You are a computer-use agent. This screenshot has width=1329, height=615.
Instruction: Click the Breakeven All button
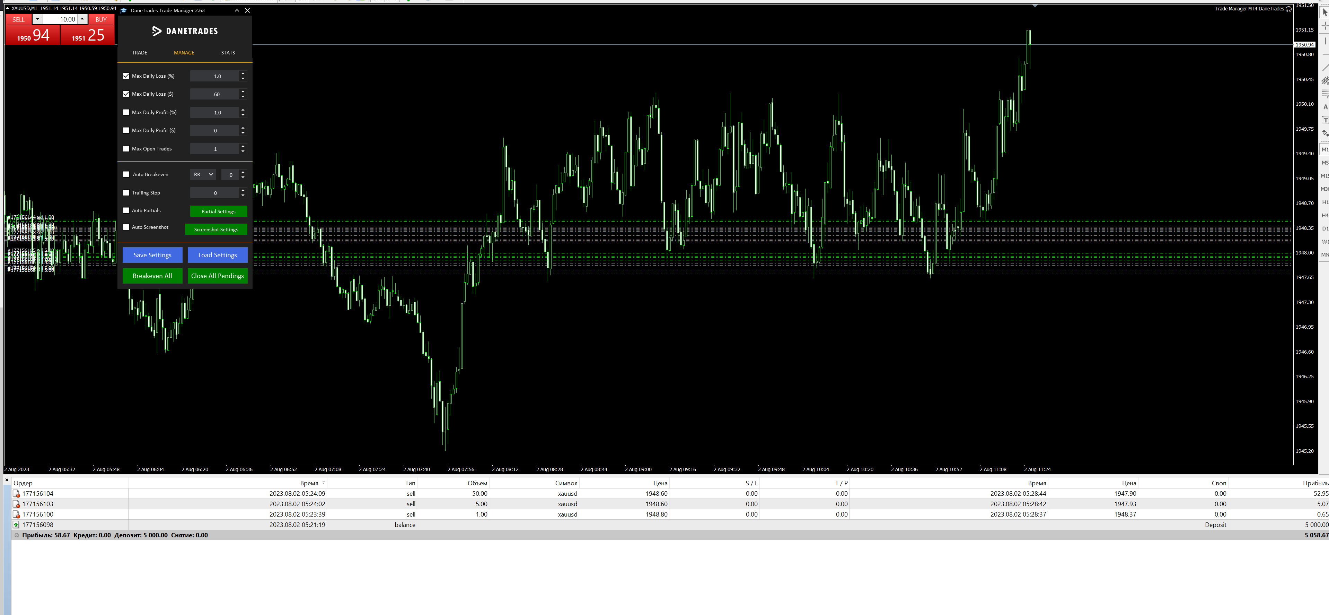coord(152,276)
